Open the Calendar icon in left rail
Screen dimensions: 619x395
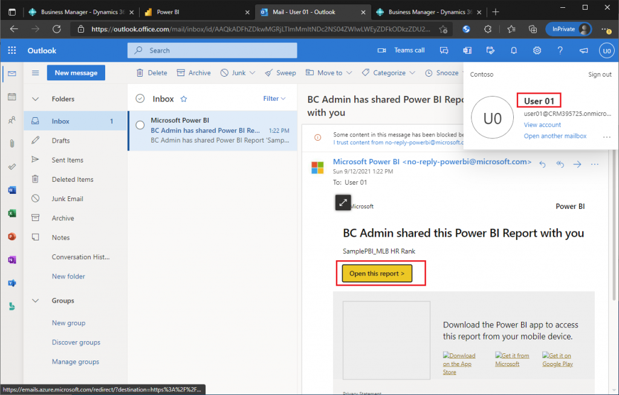[x=12, y=97]
